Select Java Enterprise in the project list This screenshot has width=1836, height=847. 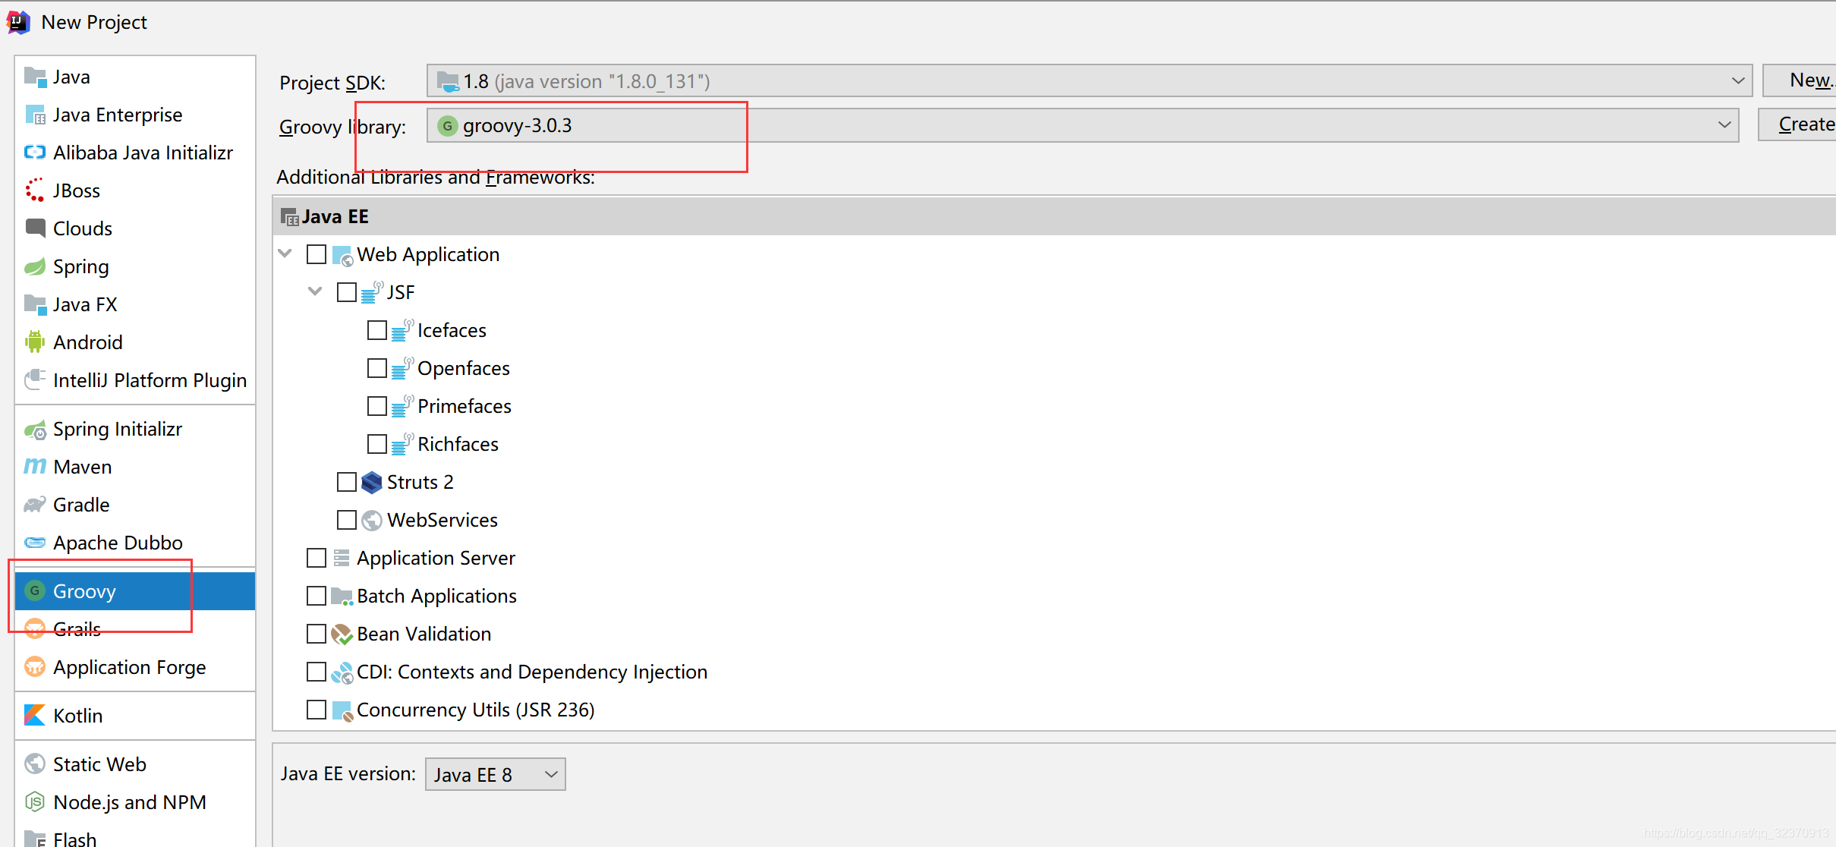[x=135, y=115]
